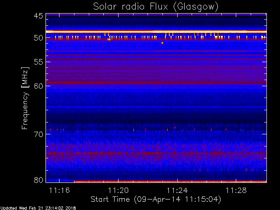Click the 11:24 time tick label
The height and width of the screenshot is (210, 280).
pyautogui.click(x=177, y=190)
